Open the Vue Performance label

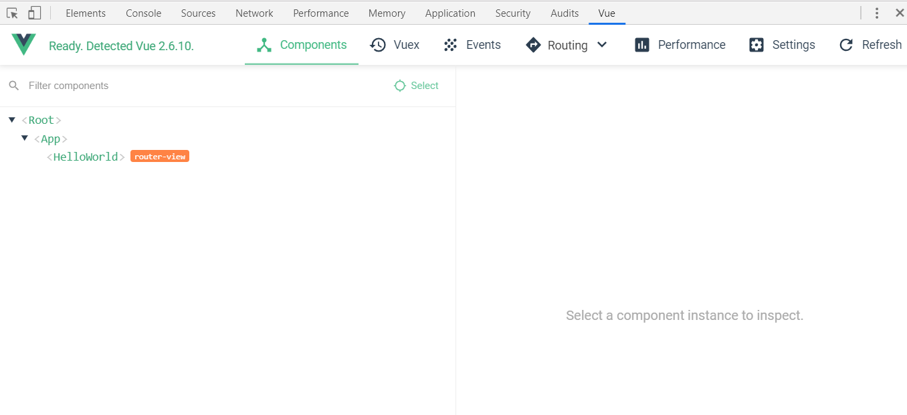coord(692,45)
